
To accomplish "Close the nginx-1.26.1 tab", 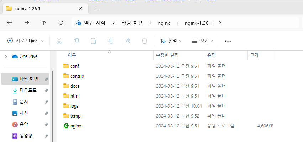I will coord(81,9).
